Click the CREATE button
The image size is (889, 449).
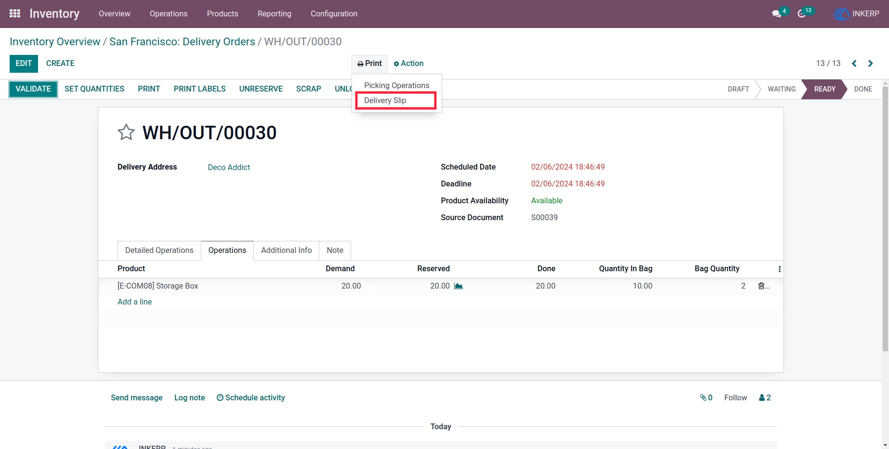click(60, 64)
